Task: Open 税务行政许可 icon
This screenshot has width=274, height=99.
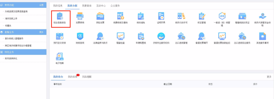Action: pyautogui.click(x=181, y=16)
